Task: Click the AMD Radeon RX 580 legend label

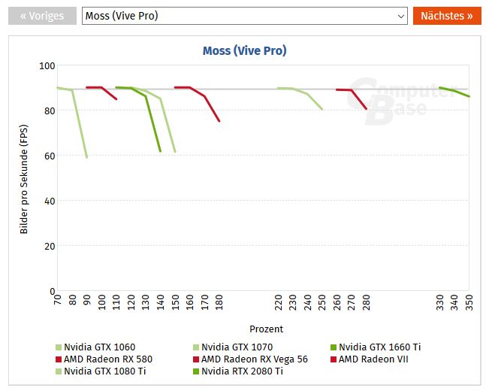Action: click(x=108, y=359)
